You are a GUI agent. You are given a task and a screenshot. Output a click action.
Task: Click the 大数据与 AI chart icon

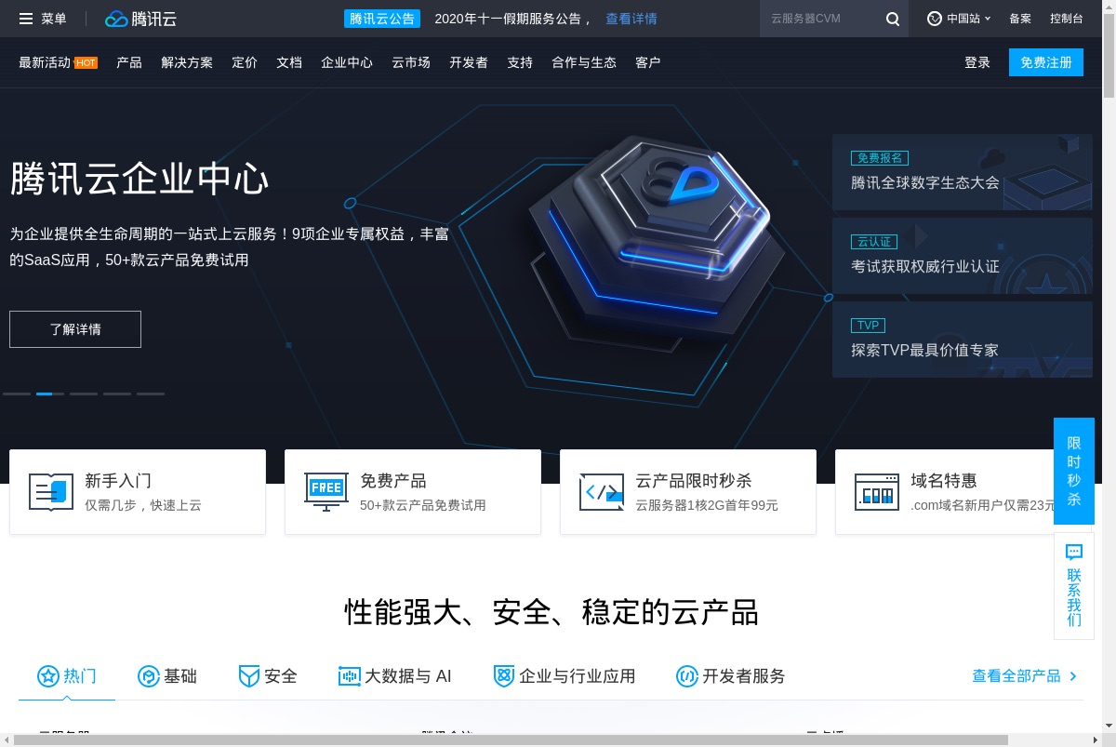pyautogui.click(x=349, y=676)
